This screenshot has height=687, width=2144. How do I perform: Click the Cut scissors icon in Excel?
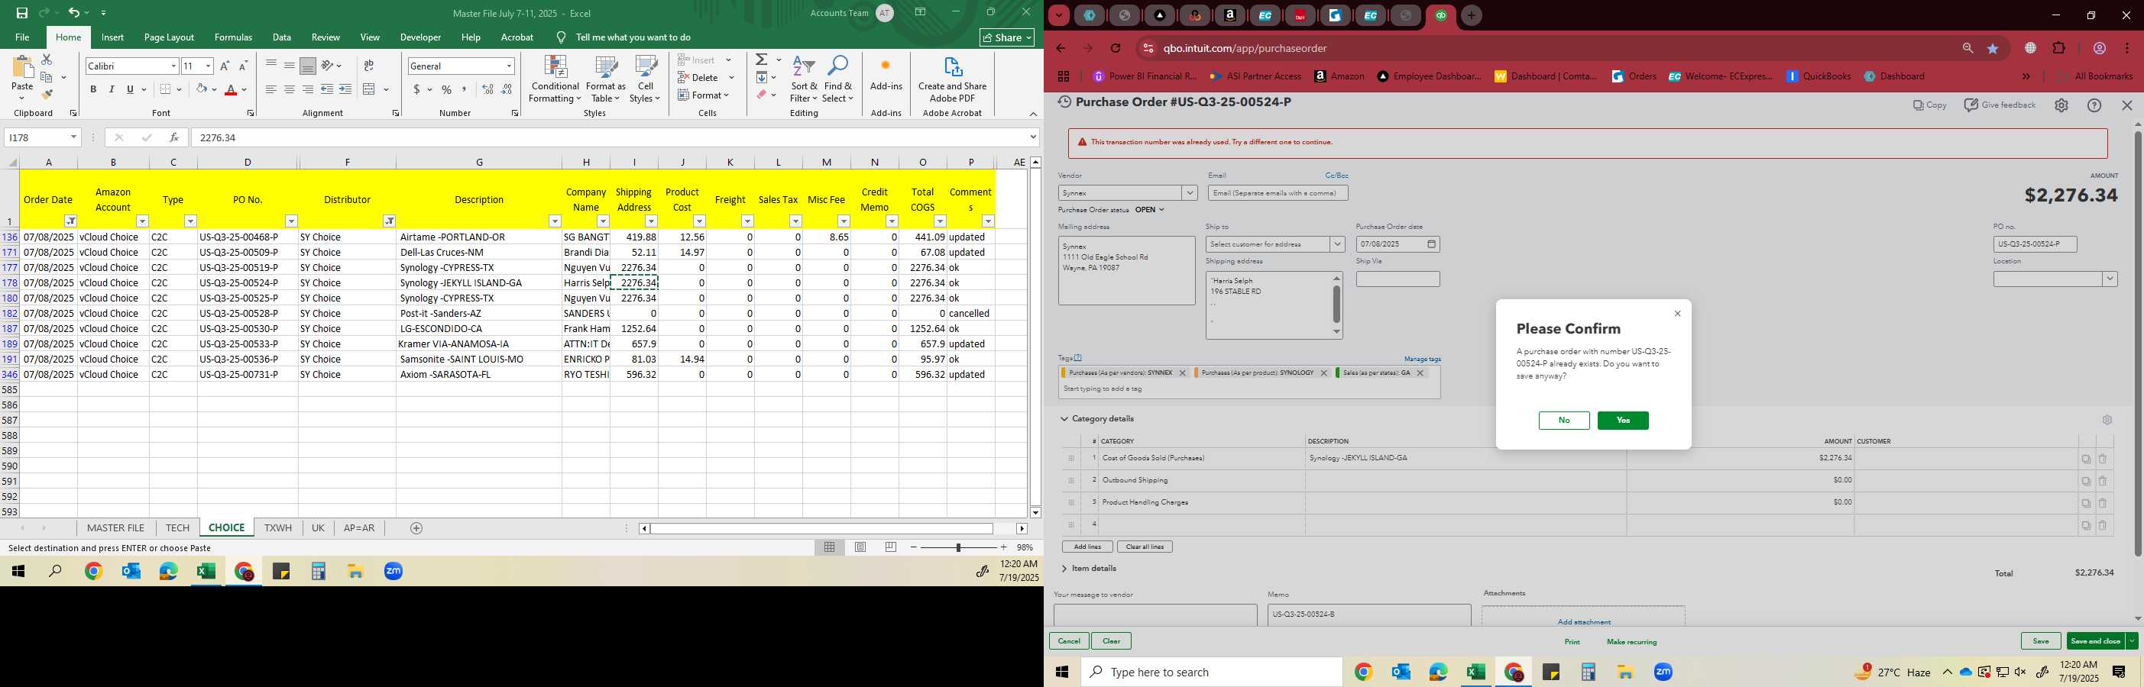pyautogui.click(x=47, y=60)
